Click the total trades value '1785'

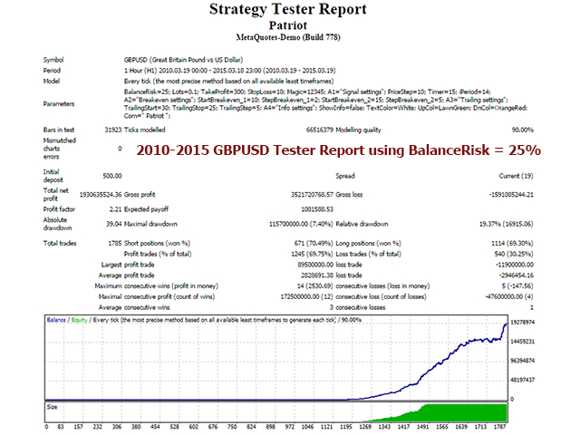115,244
